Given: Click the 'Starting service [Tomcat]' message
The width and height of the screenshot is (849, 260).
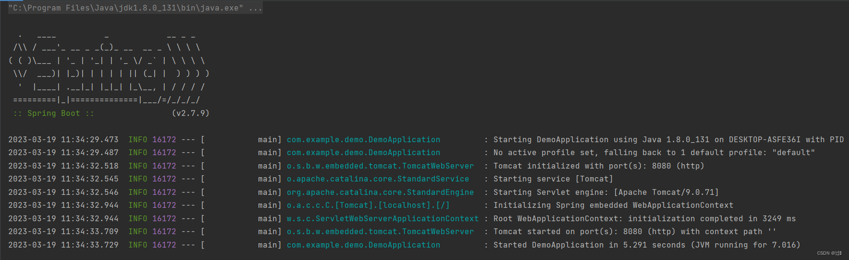Looking at the screenshot, I should pyautogui.click(x=554, y=179).
